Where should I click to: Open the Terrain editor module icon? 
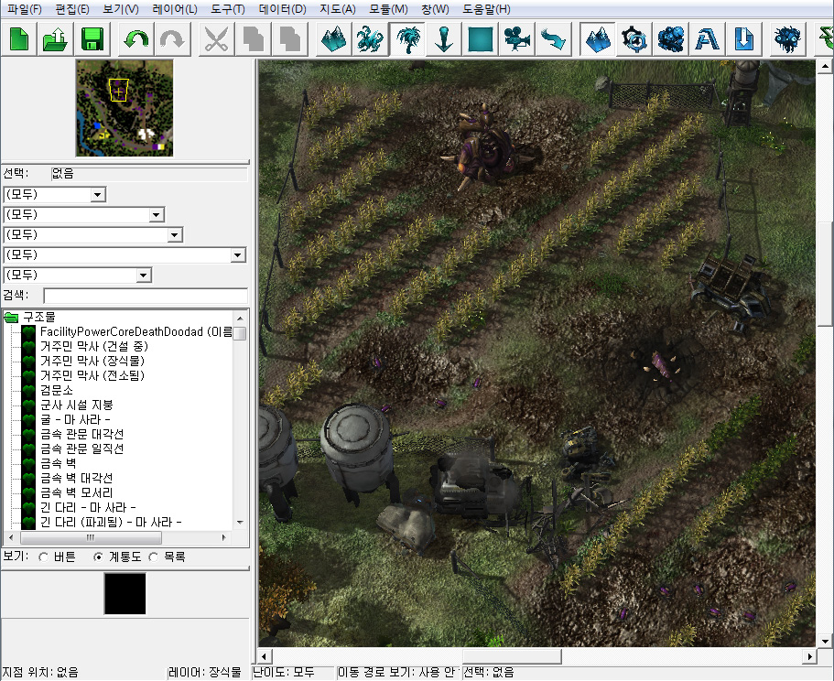tap(597, 39)
